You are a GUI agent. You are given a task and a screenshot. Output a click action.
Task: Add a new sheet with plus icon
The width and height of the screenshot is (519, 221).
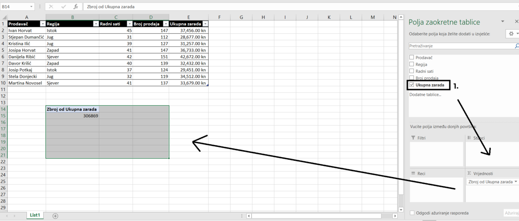tap(55, 216)
